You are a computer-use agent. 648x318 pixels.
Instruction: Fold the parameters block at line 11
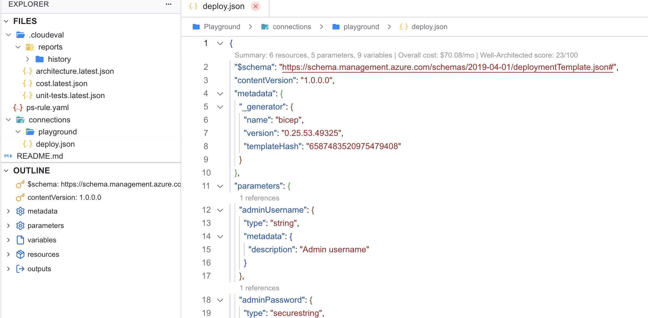(220, 186)
